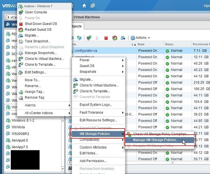Expand the Guest OS submenu

coord(99,66)
